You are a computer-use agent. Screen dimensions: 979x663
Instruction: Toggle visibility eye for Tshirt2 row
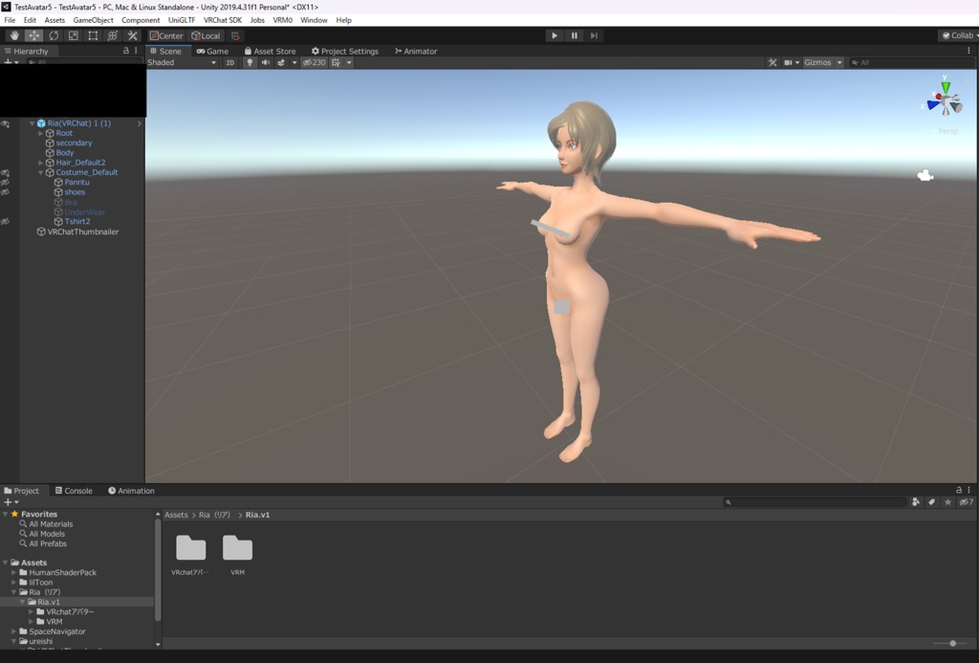[5, 222]
